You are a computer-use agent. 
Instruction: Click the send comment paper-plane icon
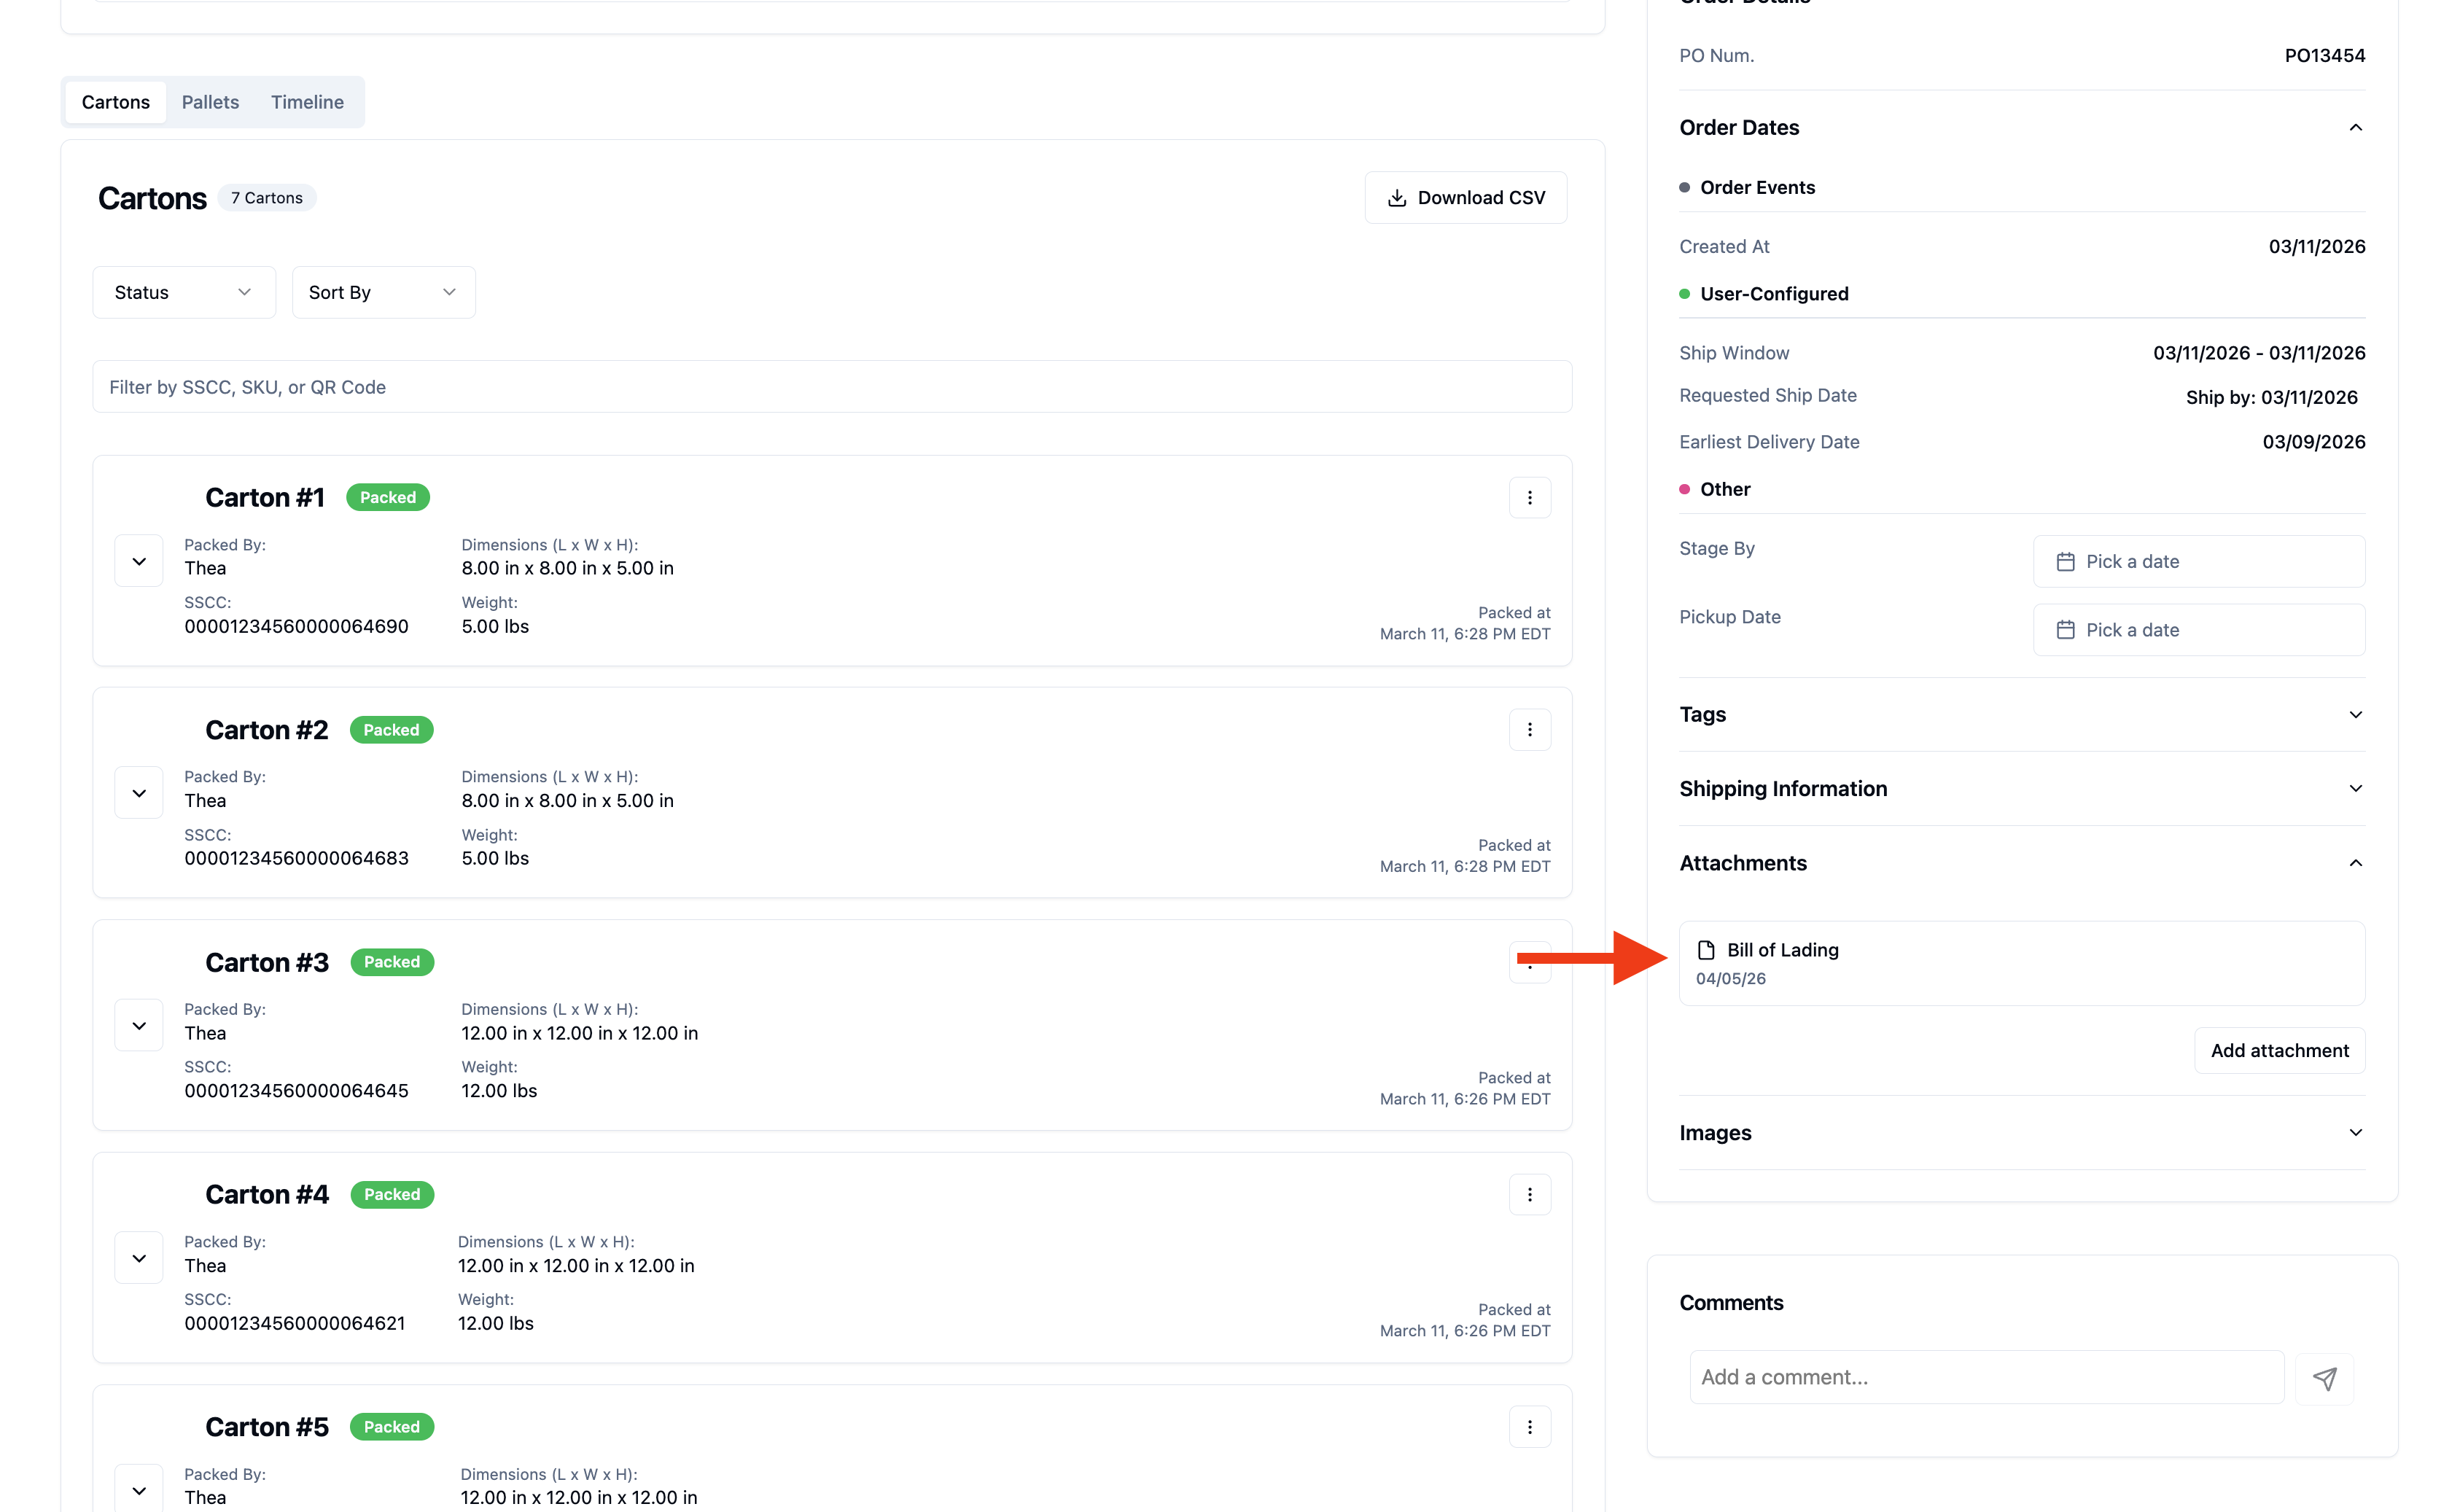click(x=2324, y=1379)
